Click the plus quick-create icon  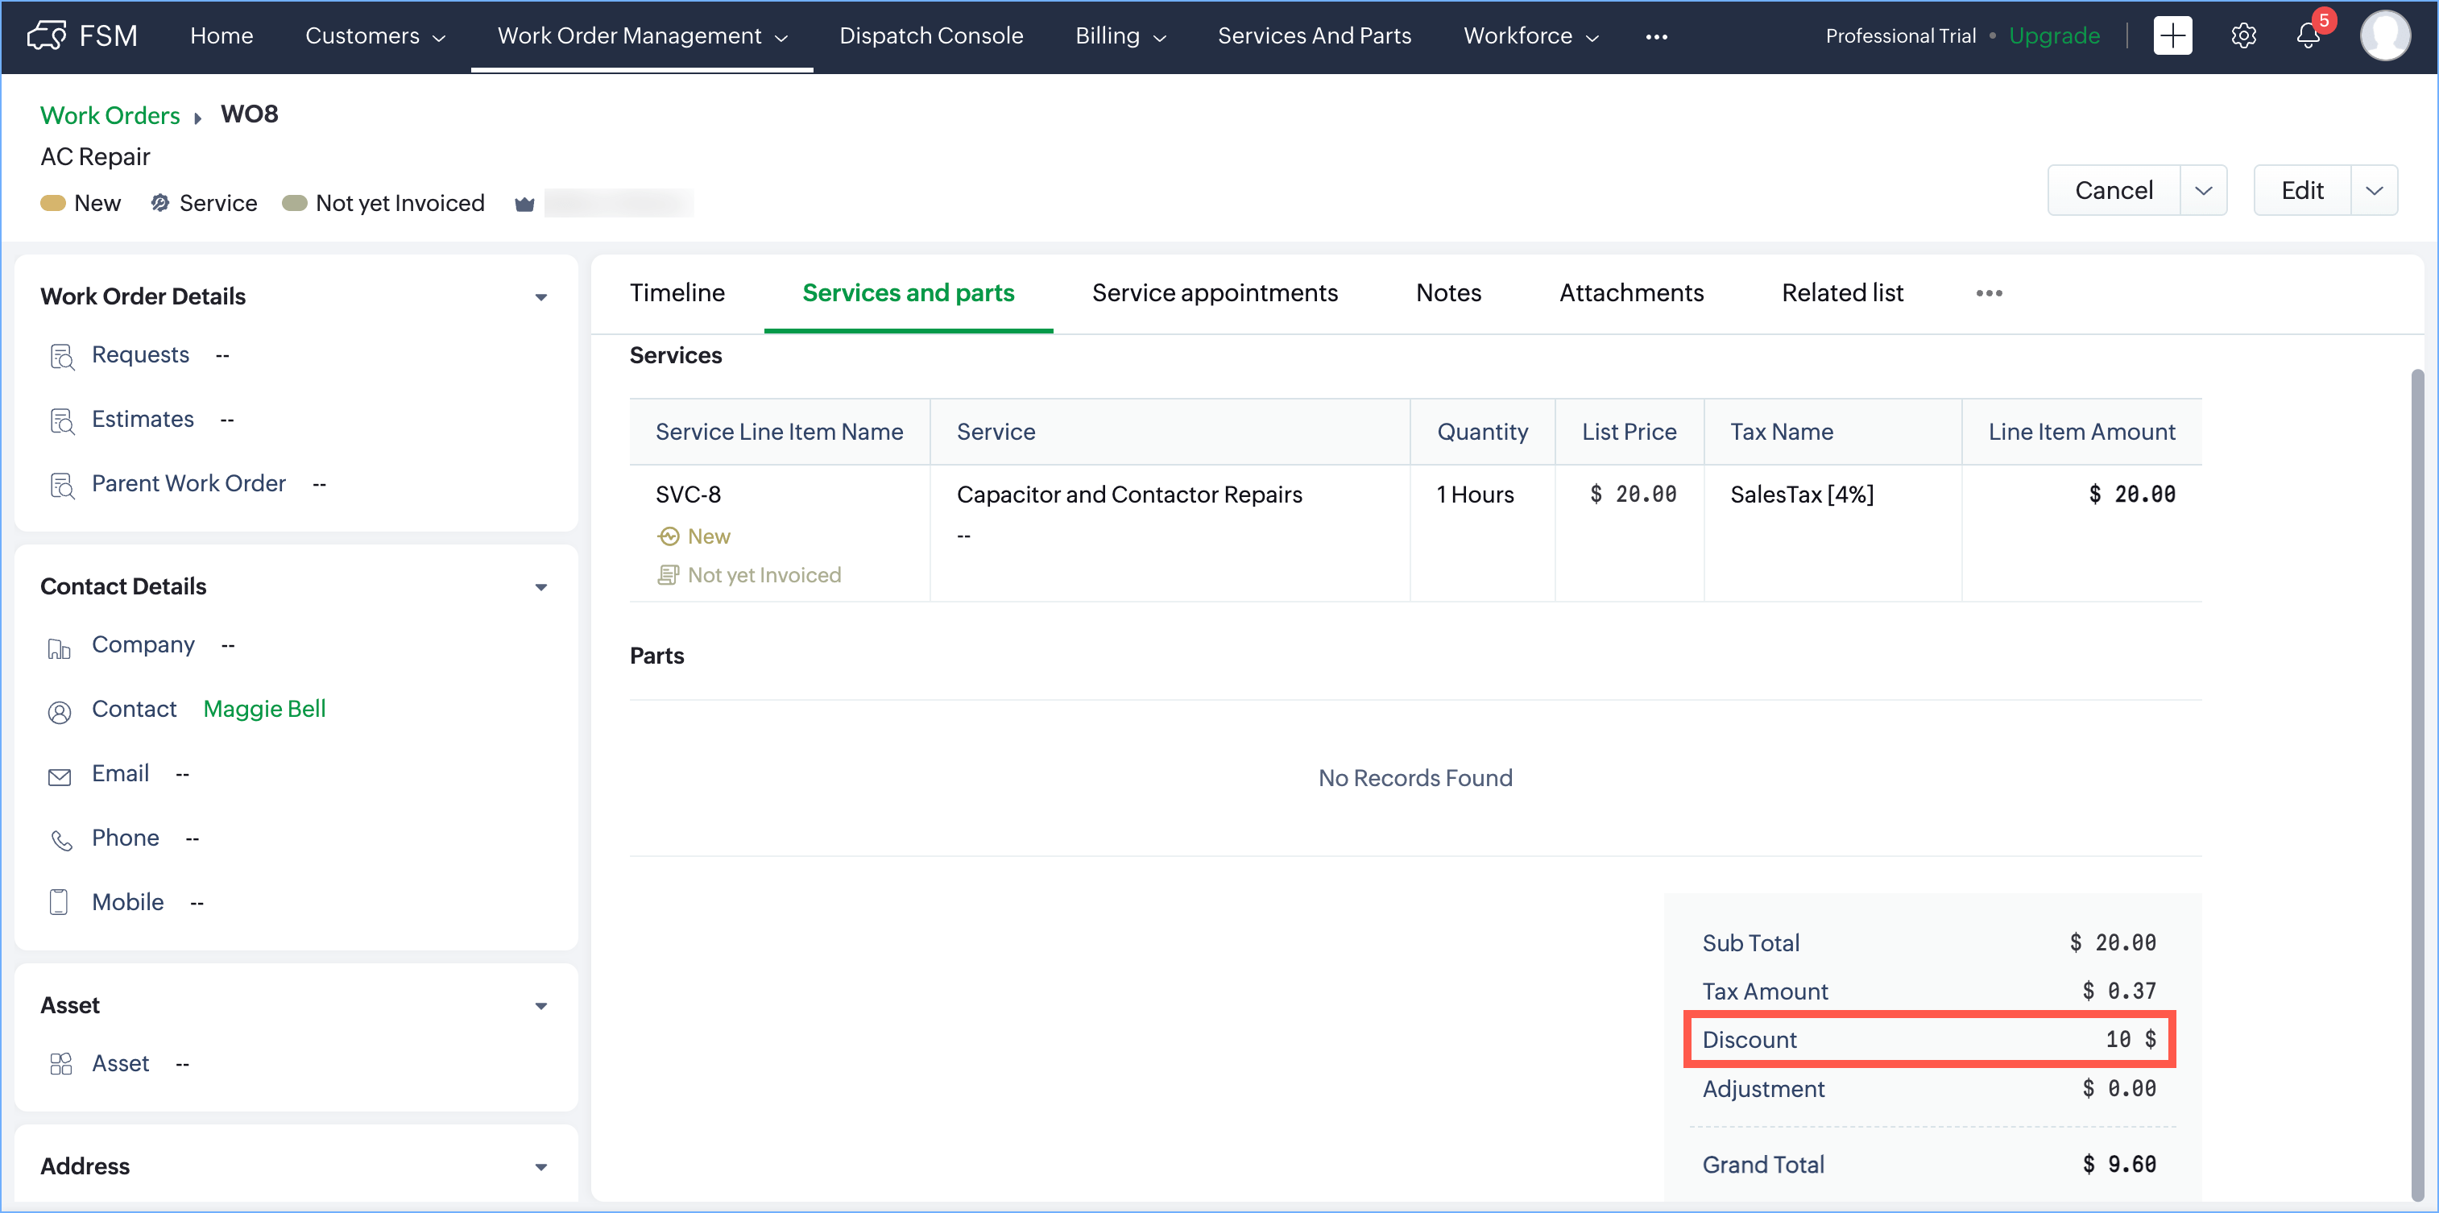pos(2172,36)
